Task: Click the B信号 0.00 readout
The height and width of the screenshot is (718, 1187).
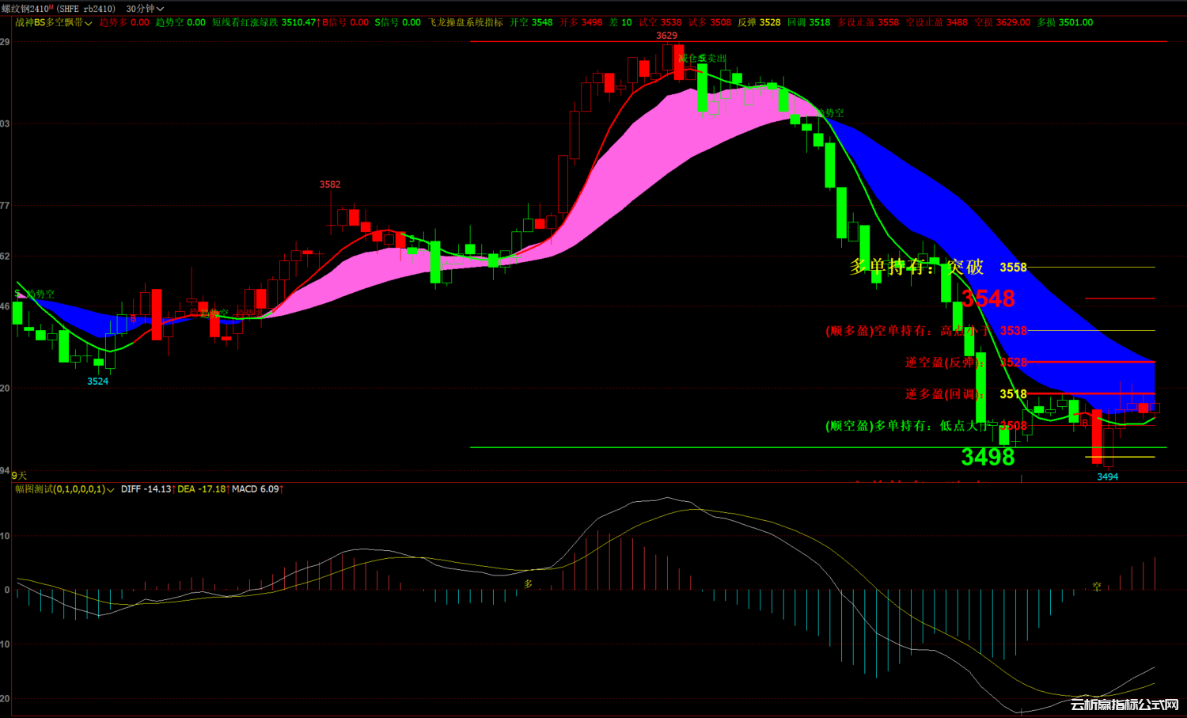Action: click(346, 22)
